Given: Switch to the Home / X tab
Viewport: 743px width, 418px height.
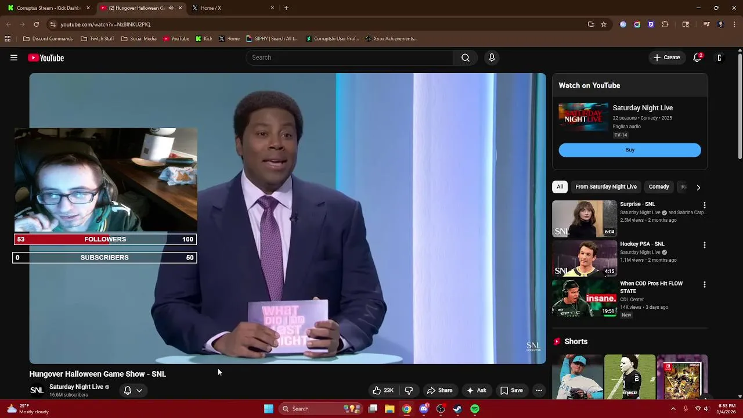Looking at the screenshot, I should (x=232, y=8).
